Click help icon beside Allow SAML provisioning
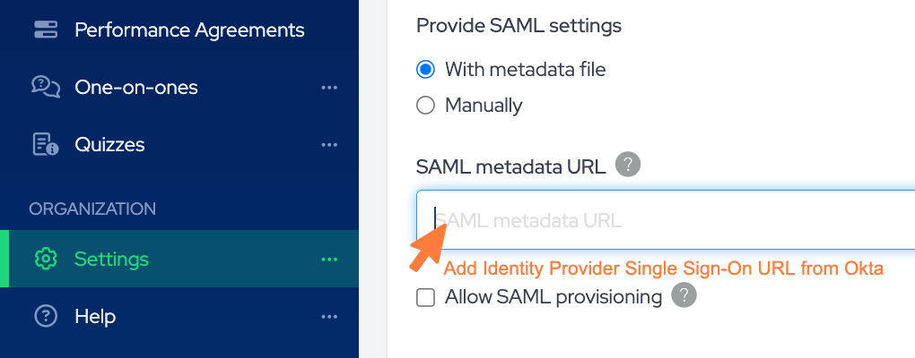 coord(684,295)
